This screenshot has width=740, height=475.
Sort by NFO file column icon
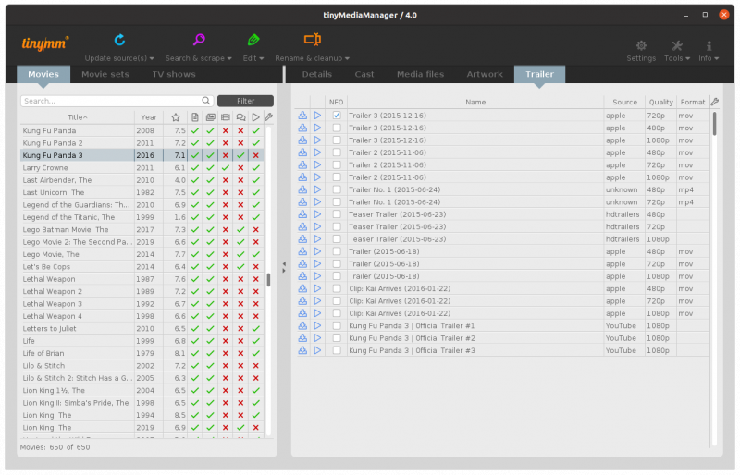(x=195, y=117)
